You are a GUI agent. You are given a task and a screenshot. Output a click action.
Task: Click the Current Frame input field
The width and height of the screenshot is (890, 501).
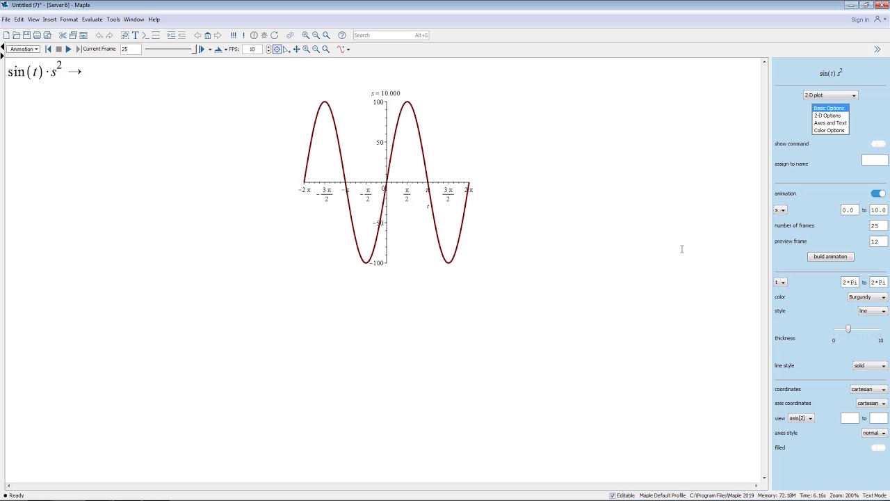coord(130,49)
